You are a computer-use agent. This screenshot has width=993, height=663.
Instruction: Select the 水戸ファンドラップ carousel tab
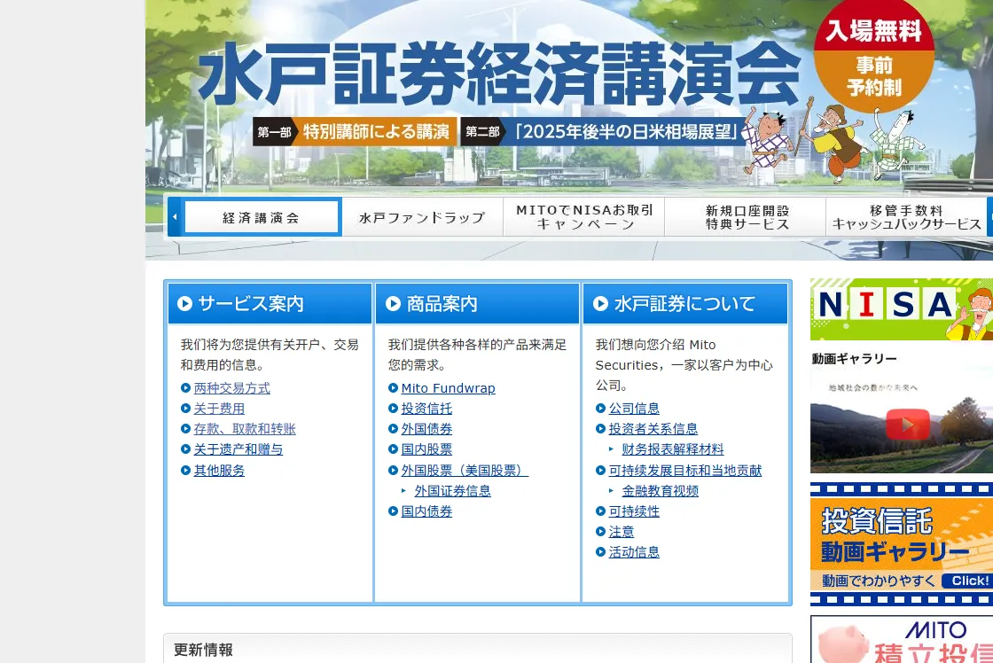tap(422, 217)
